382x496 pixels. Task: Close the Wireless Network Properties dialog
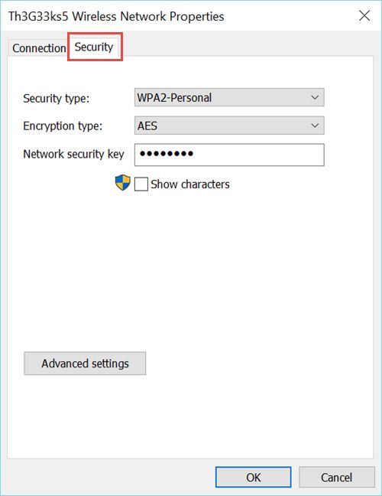pyautogui.click(x=364, y=15)
